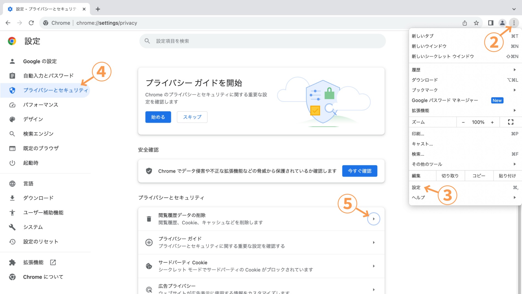Expand the ブックマーク submenu

[x=465, y=90]
